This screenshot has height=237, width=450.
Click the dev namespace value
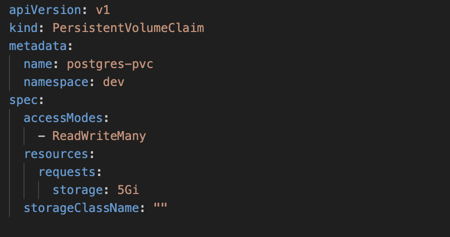[113, 82]
